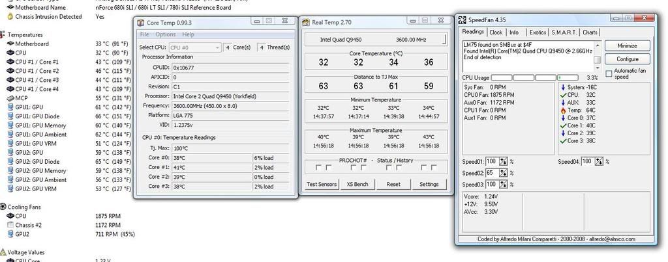
Task: Tick the rightmost PROCHOT# history checkbox in Real Temp
Action: tap(434, 168)
